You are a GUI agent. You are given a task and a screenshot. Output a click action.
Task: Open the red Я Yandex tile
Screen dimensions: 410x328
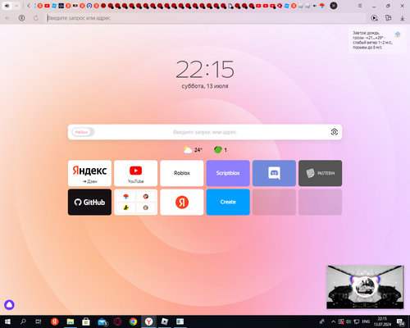tap(182, 202)
